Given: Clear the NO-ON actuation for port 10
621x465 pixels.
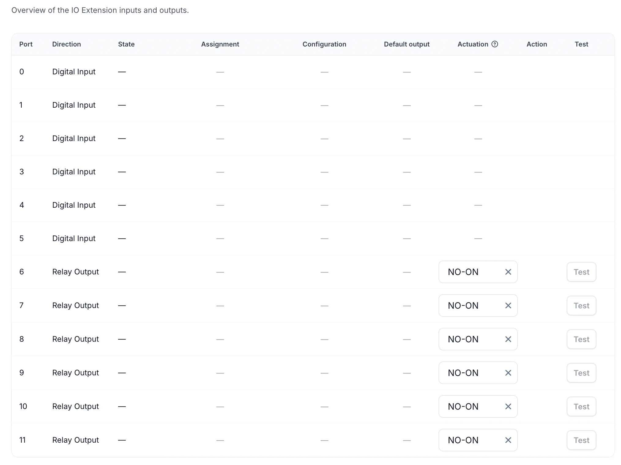Looking at the screenshot, I should pyautogui.click(x=508, y=406).
